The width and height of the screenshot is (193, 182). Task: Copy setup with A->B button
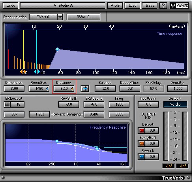click(115, 6)
